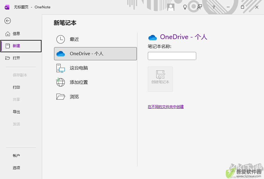This screenshot has width=264, height=179.
Task: Click the 添加位置 text label
Action: (x=79, y=82)
